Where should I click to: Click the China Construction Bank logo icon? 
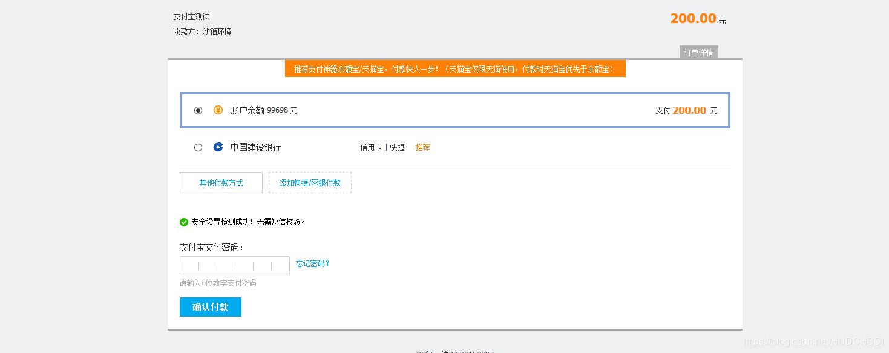218,147
